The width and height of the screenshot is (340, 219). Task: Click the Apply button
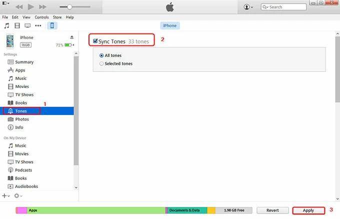[308, 210]
